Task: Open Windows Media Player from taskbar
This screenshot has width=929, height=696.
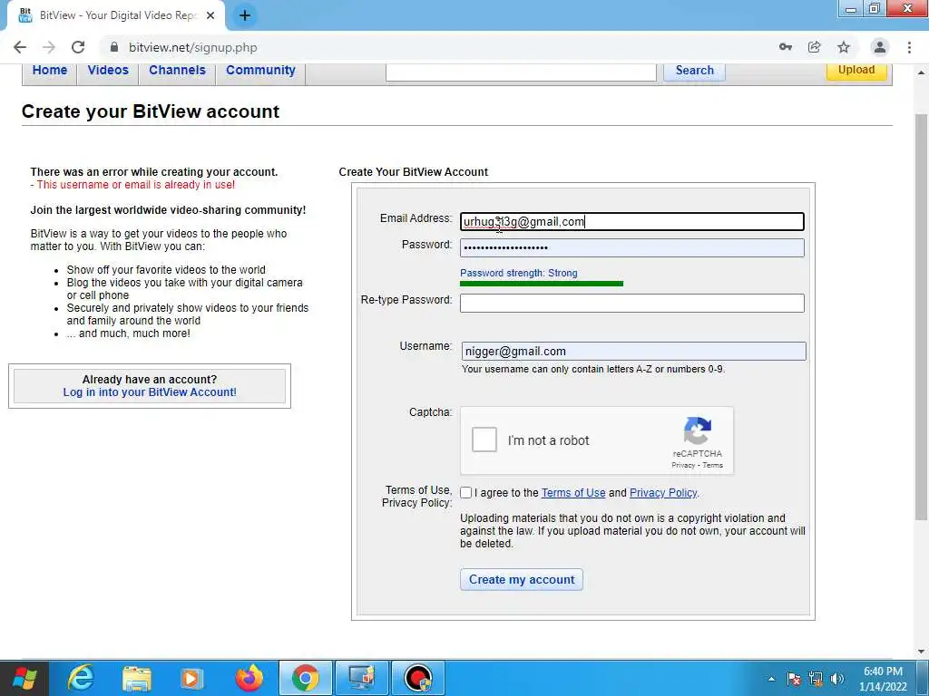Action: (x=191, y=678)
